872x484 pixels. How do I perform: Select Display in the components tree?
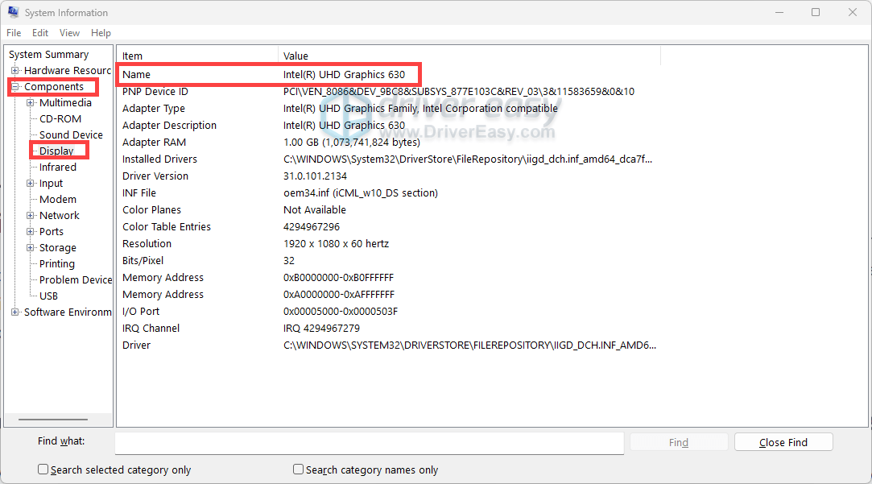pos(56,151)
